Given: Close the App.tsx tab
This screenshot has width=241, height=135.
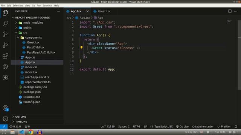Looking at the screenshot, I should (87, 11).
